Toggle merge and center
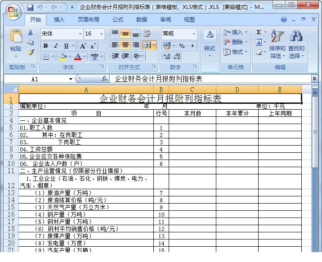This screenshot has width=322, height=262. coord(147,45)
